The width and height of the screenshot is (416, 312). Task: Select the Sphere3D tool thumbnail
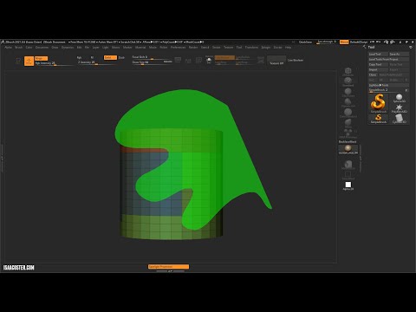tap(399, 98)
